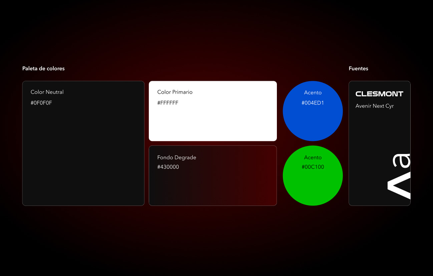
Task: Click the #FFFFFF hex code text
Action: tap(168, 103)
